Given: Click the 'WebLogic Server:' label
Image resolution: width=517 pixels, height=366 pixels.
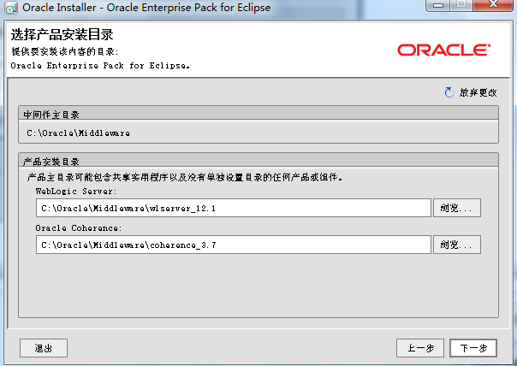Looking at the screenshot, I should tap(76, 191).
